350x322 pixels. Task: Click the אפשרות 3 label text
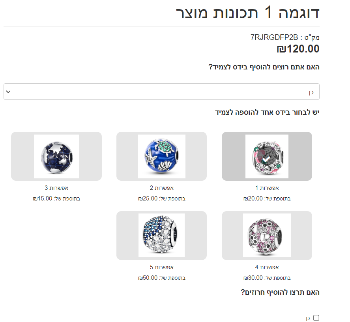click(x=56, y=188)
